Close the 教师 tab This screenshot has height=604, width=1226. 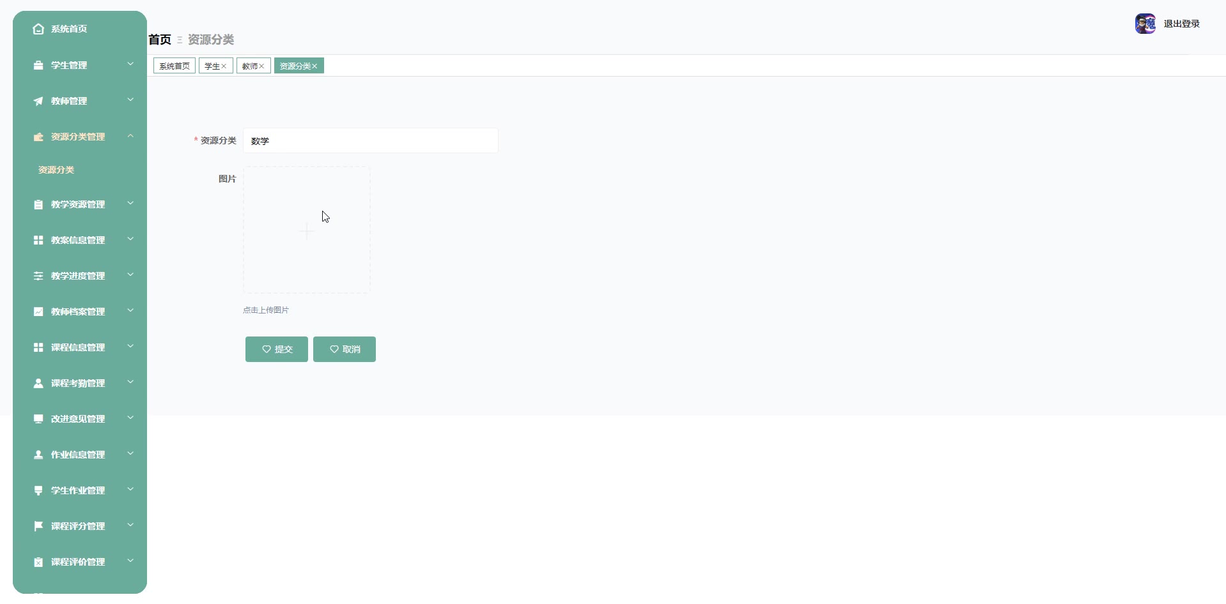coord(261,66)
